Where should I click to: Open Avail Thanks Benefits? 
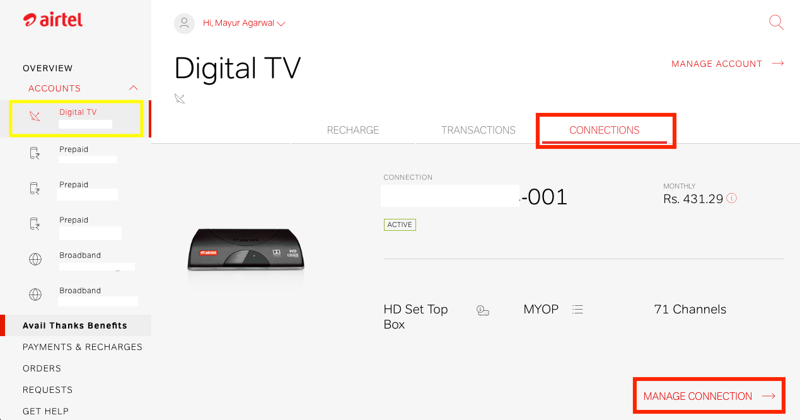pyautogui.click(x=76, y=325)
